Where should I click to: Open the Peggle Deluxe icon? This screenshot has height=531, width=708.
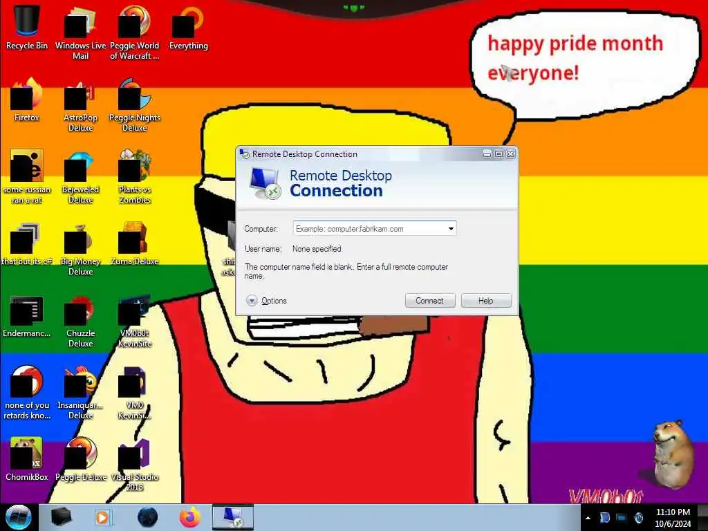click(80, 458)
